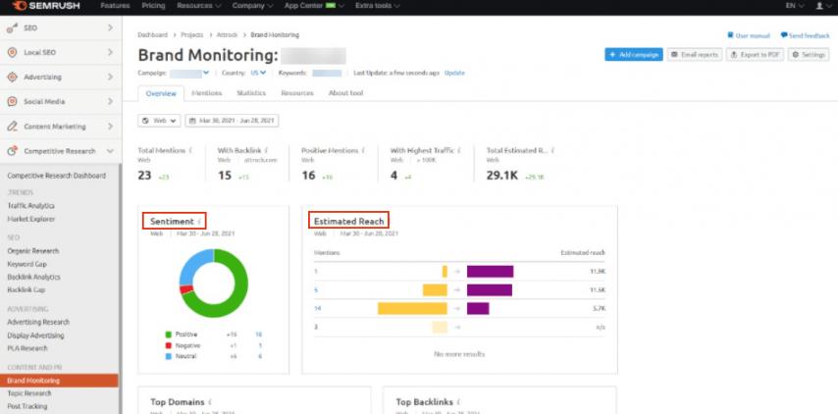Click the Content Marketing pencil icon

click(12, 127)
